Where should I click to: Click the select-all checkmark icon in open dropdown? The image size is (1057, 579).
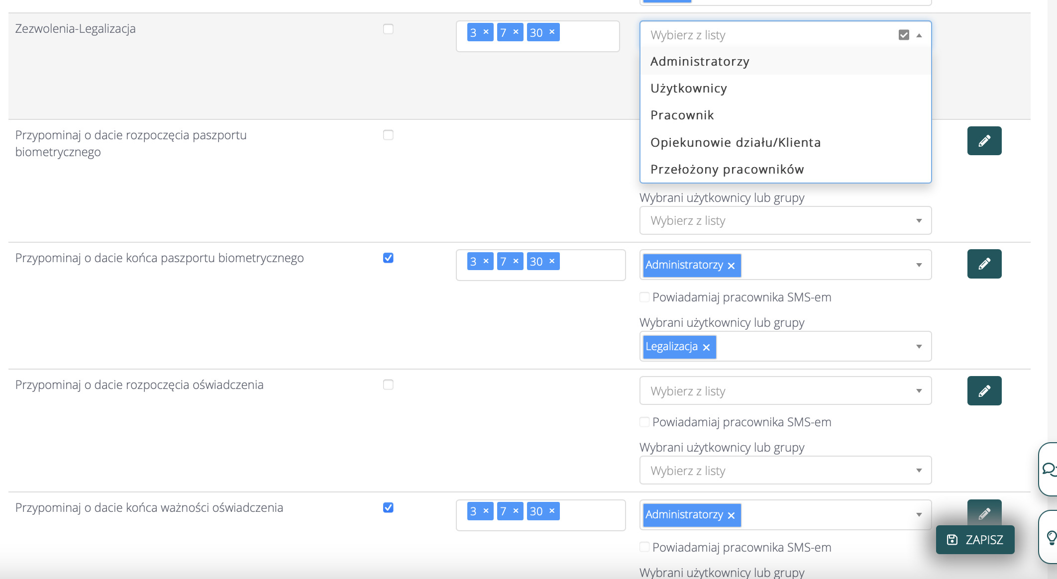click(x=904, y=35)
